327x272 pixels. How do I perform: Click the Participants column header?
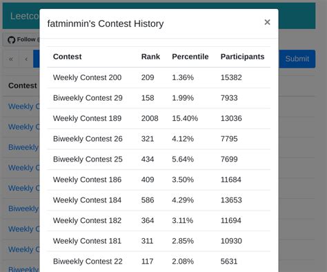point(242,57)
